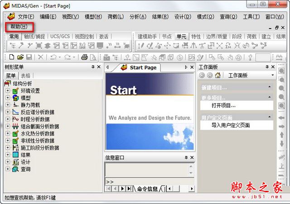290x204 pixels.
Task: Switch to the 节点 toolbar tab
Action: [167, 36]
